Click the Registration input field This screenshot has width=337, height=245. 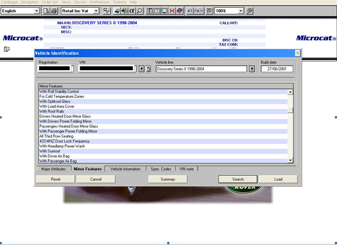coord(56,69)
